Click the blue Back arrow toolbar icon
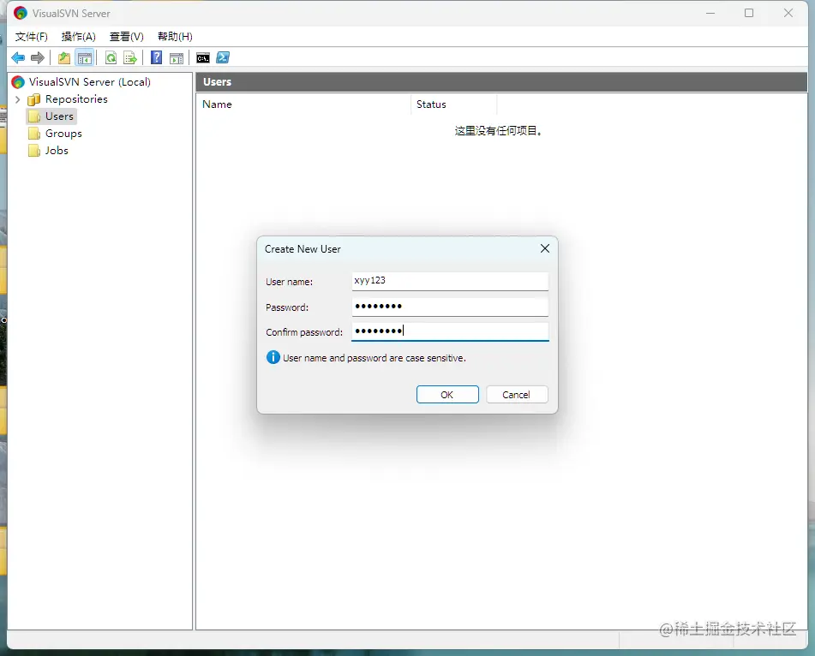This screenshot has width=815, height=656. tap(18, 57)
